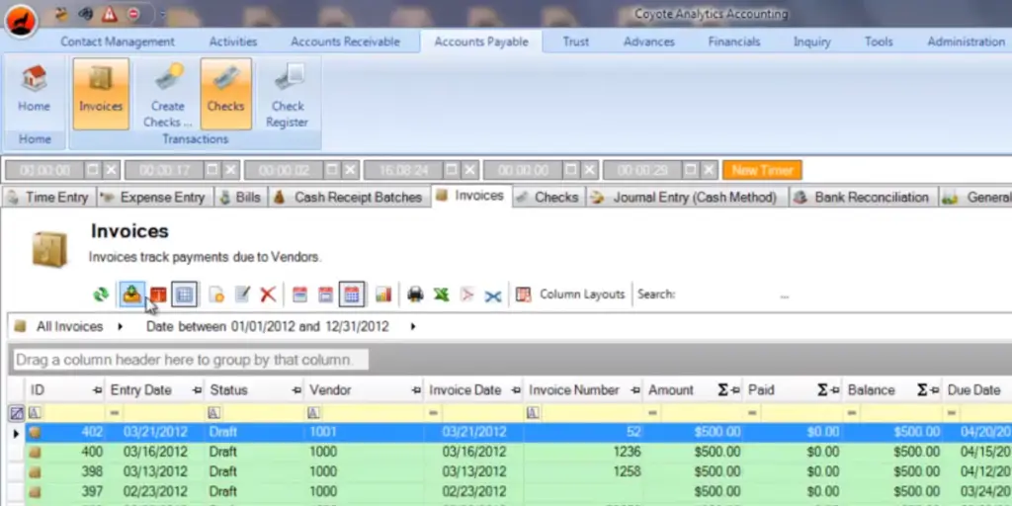1012x506 pixels.
Task: Open Checks from the ribbon
Action: tap(225, 93)
